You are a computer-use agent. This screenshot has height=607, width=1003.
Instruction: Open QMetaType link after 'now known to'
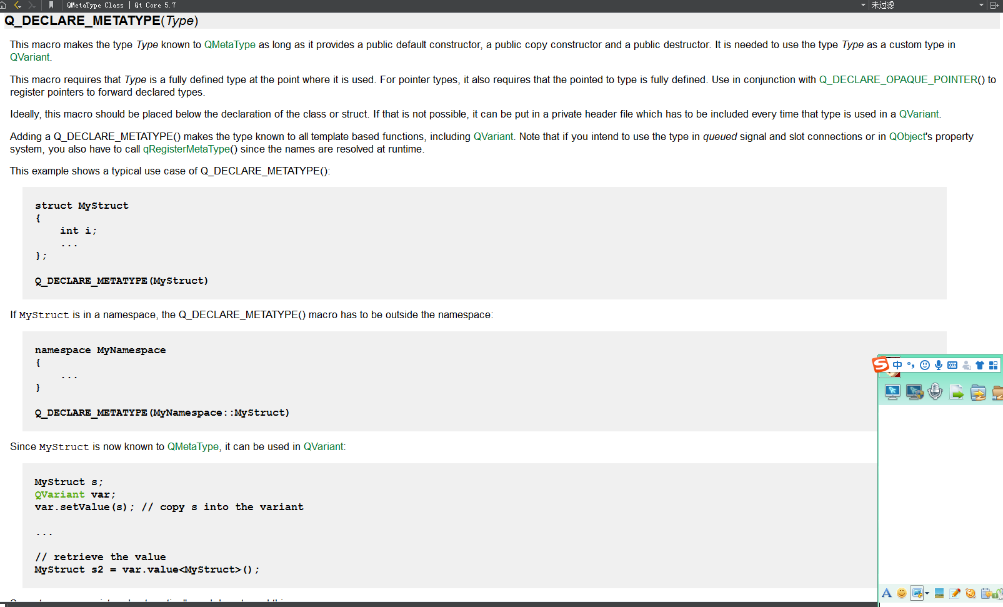coord(192,447)
